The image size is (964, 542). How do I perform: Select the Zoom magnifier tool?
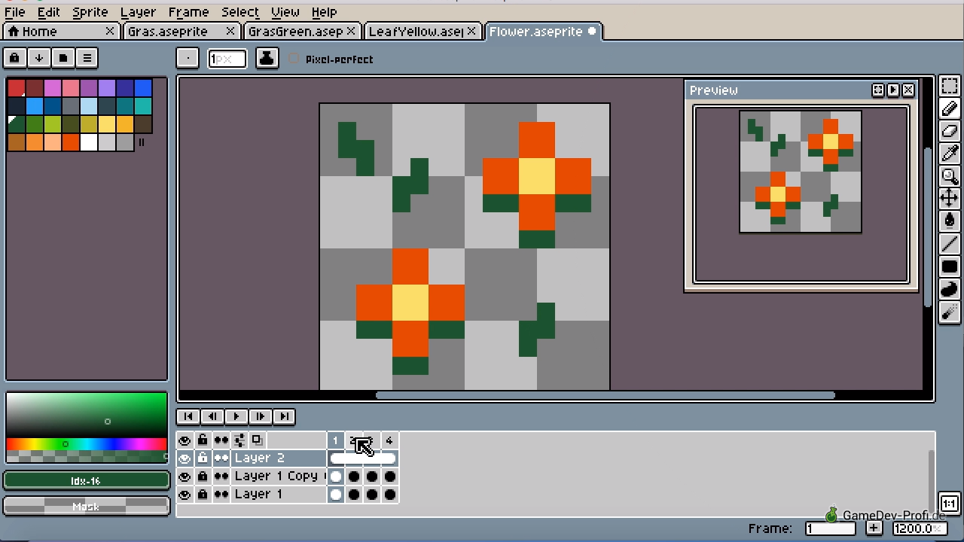coord(949,176)
